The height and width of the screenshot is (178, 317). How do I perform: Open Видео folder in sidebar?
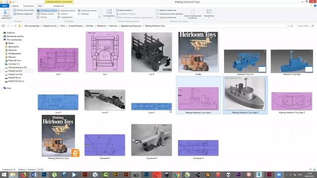tap(11, 43)
